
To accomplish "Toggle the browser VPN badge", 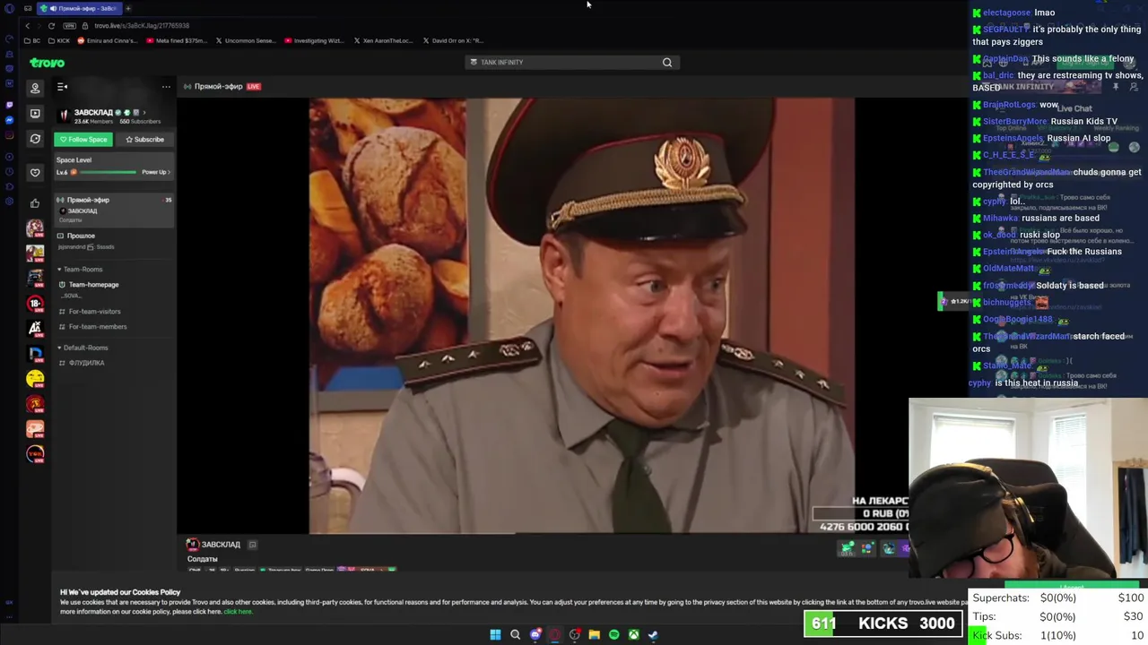I will 69,26.
